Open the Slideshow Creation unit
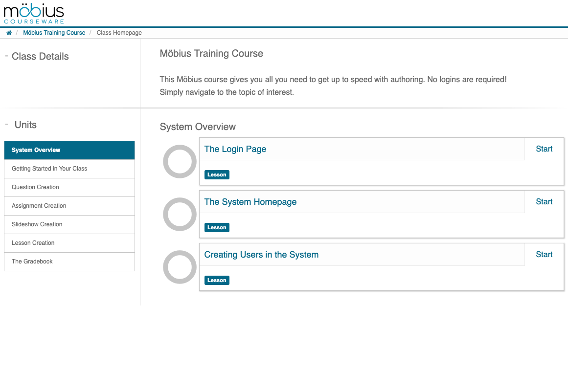 (x=69, y=224)
